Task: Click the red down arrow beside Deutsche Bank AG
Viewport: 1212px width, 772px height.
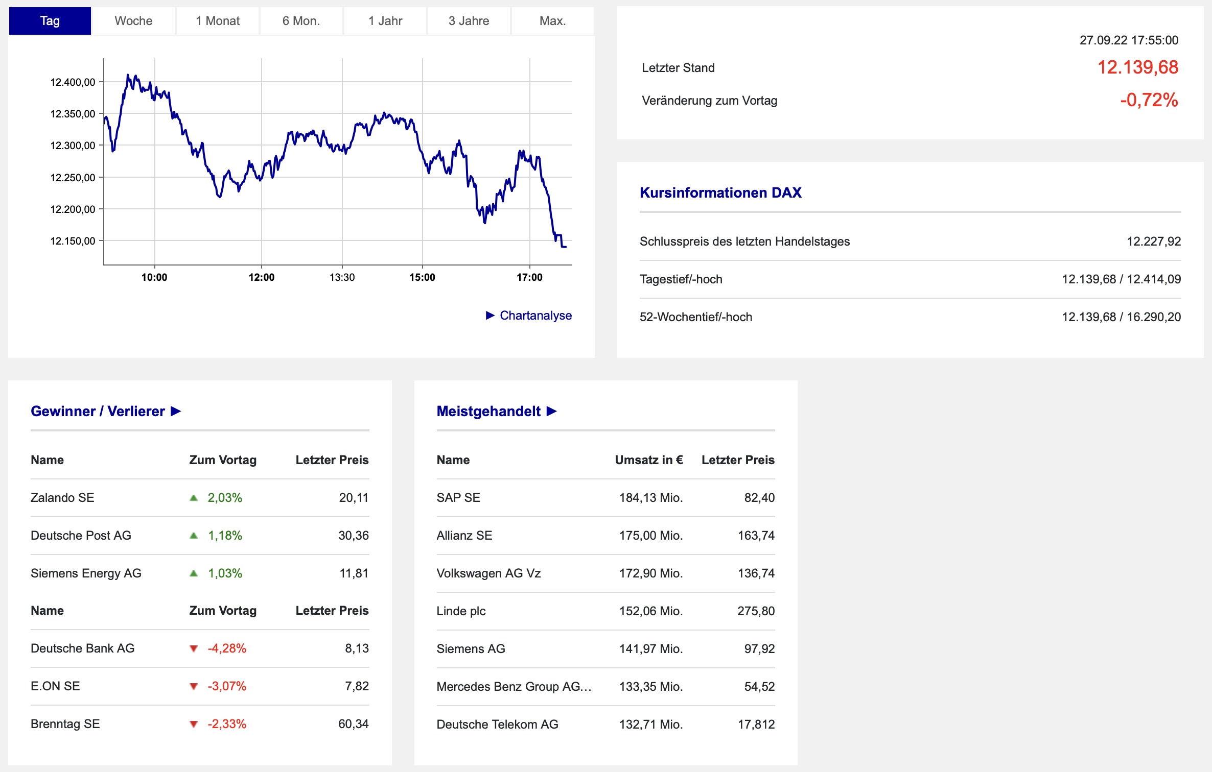Action: 194,648
